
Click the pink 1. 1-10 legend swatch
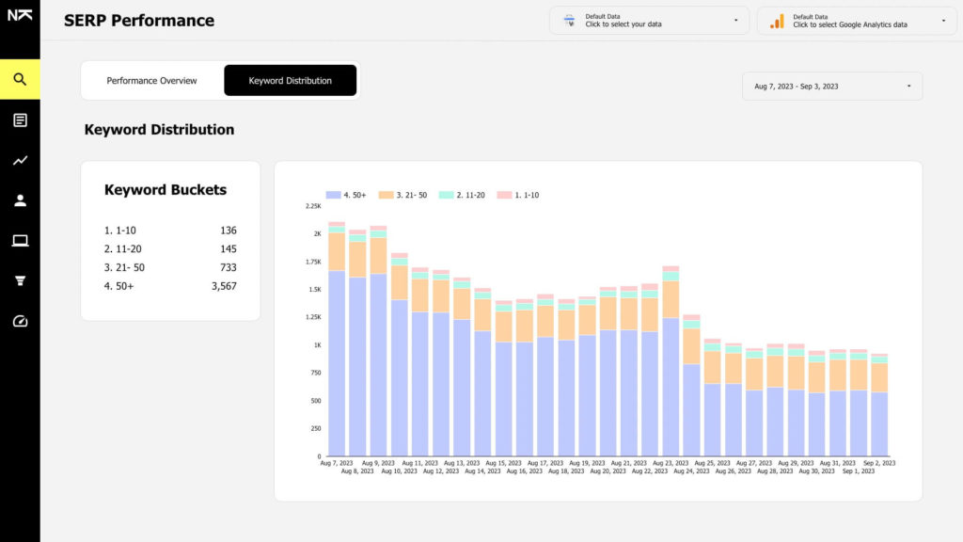point(504,195)
